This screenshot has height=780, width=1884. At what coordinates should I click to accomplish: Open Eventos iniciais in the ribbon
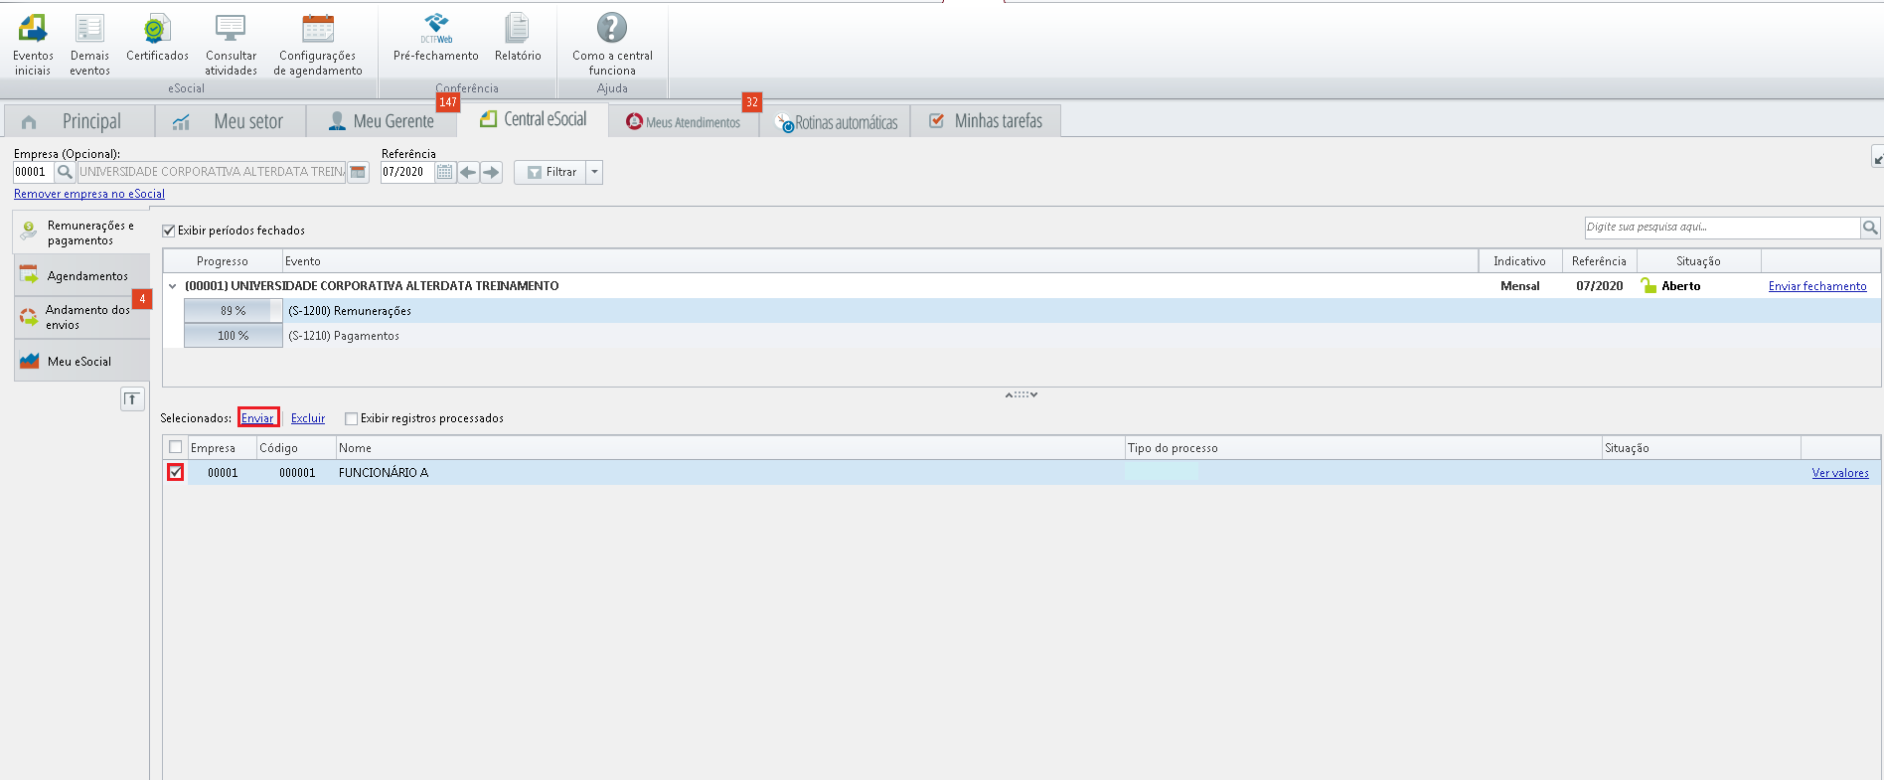(x=33, y=45)
